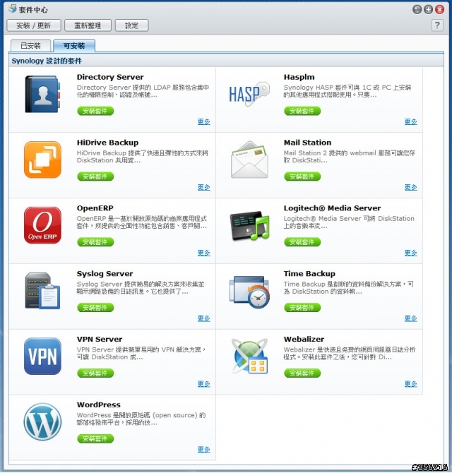This screenshot has height=473, width=452.
Task: Open the 設定 settings button
Action: (x=132, y=25)
